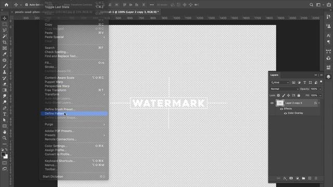The height and width of the screenshot is (187, 333).
Task: Select the Gradient tool
Action: coord(5,90)
